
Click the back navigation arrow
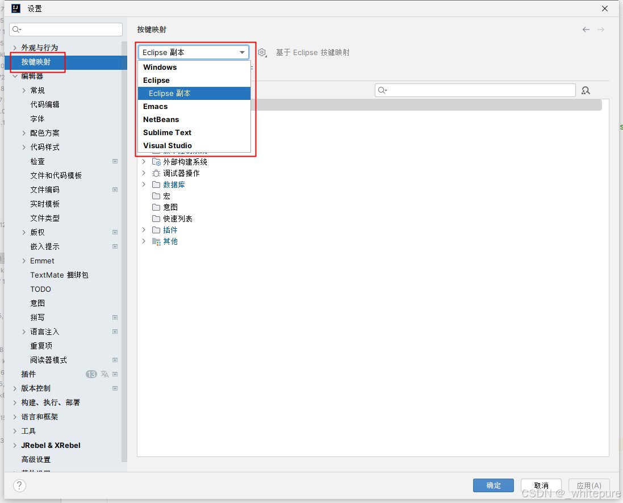586,30
